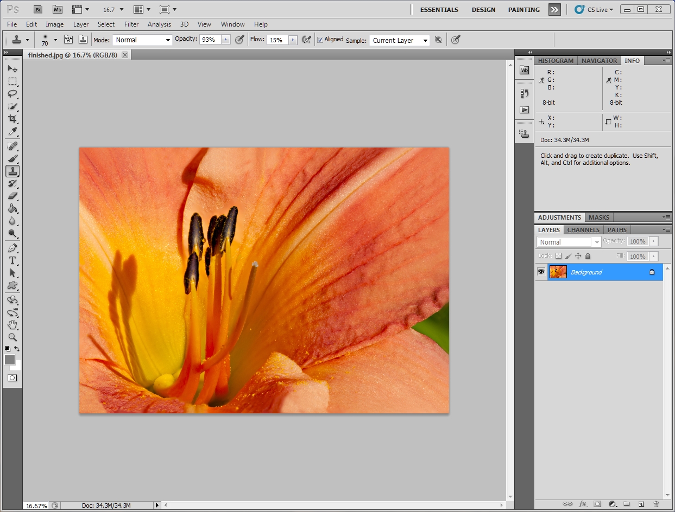The width and height of the screenshot is (675, 512).
Task: Switch to the Channels tab
Action: coord(583,229)
